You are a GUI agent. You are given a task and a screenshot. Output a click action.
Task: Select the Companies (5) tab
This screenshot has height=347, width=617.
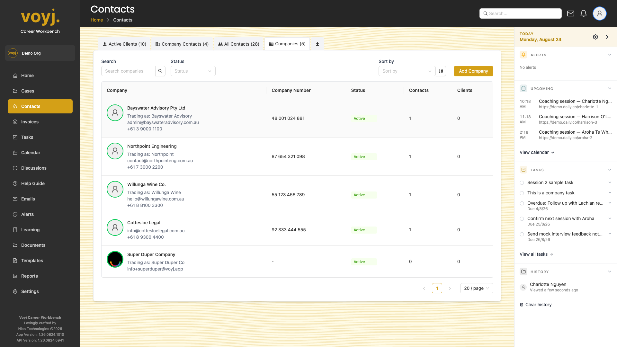coord(287,44)
